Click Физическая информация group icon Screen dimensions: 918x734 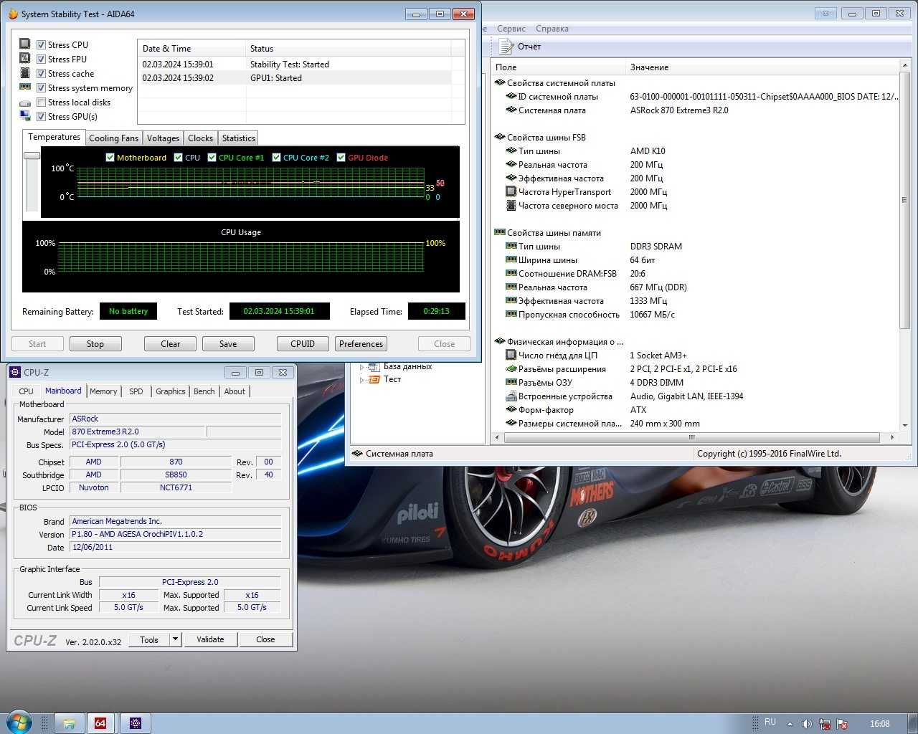[x=500, y=341]
